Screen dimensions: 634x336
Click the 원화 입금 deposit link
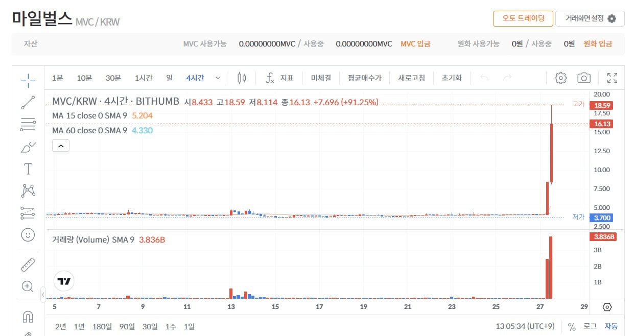coord(598,44)
